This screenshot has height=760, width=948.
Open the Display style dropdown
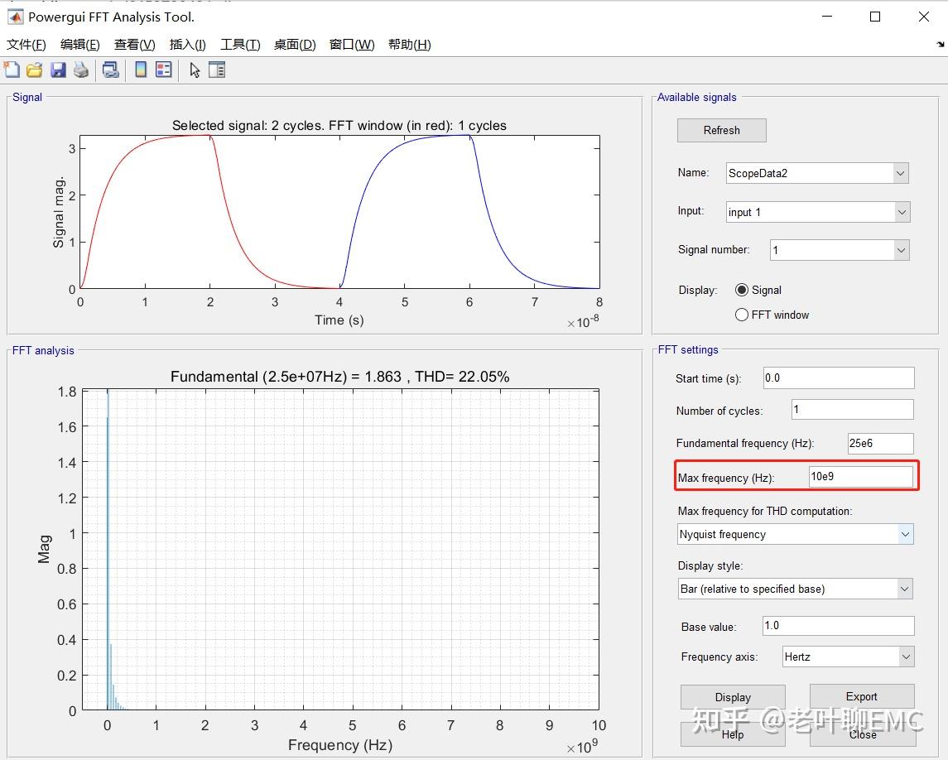[795, 589]
